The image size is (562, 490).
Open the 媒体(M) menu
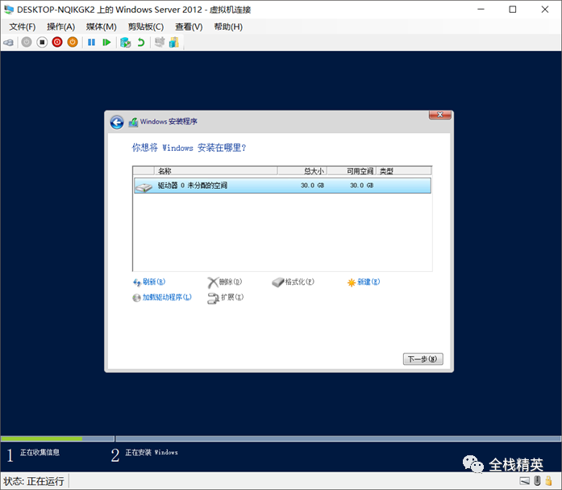pyautogui.click(x=102, y=27)
